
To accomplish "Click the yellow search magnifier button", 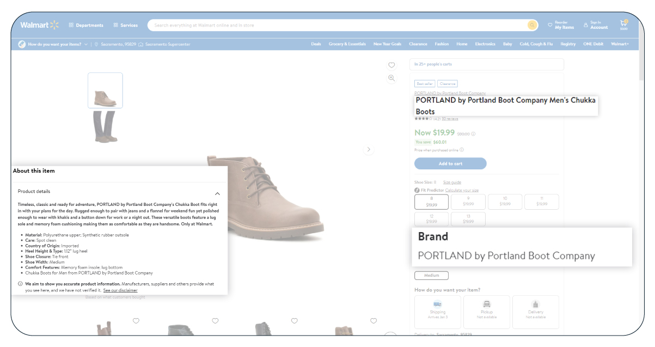I will click(x=532, y=25).
